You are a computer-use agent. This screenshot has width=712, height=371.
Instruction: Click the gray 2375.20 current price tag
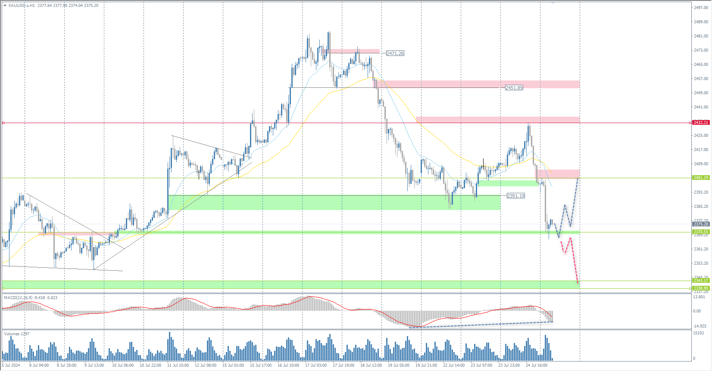701,224
